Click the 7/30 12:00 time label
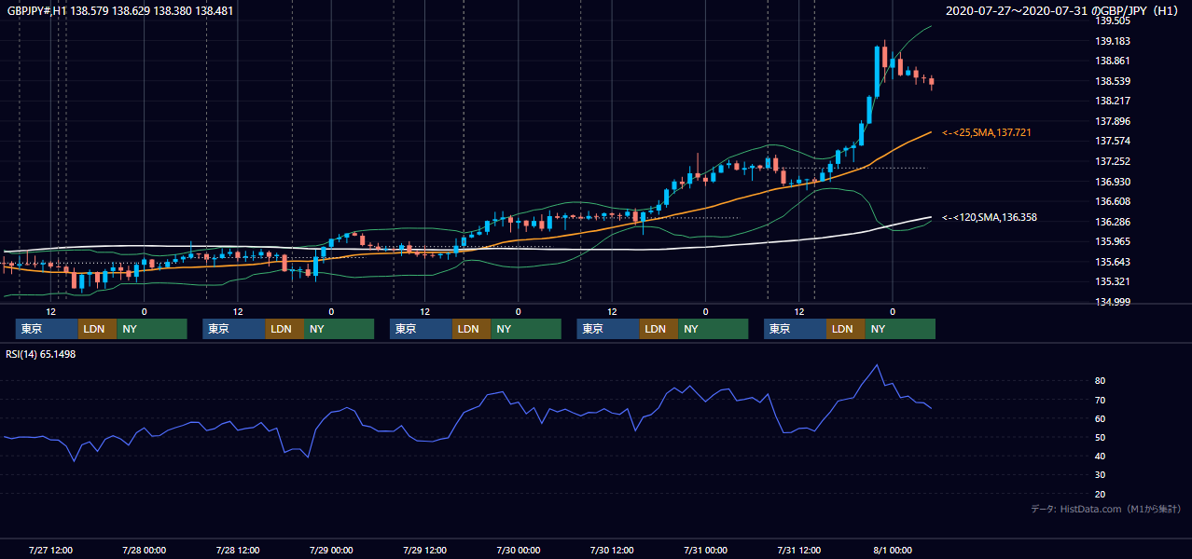1192x559 pixels. [612, 550]
